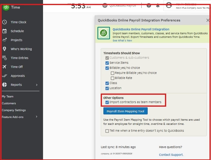This screenshot has width=211, height=160.
Task: Open Company Settings in sidebar
Action: [14, 110]
